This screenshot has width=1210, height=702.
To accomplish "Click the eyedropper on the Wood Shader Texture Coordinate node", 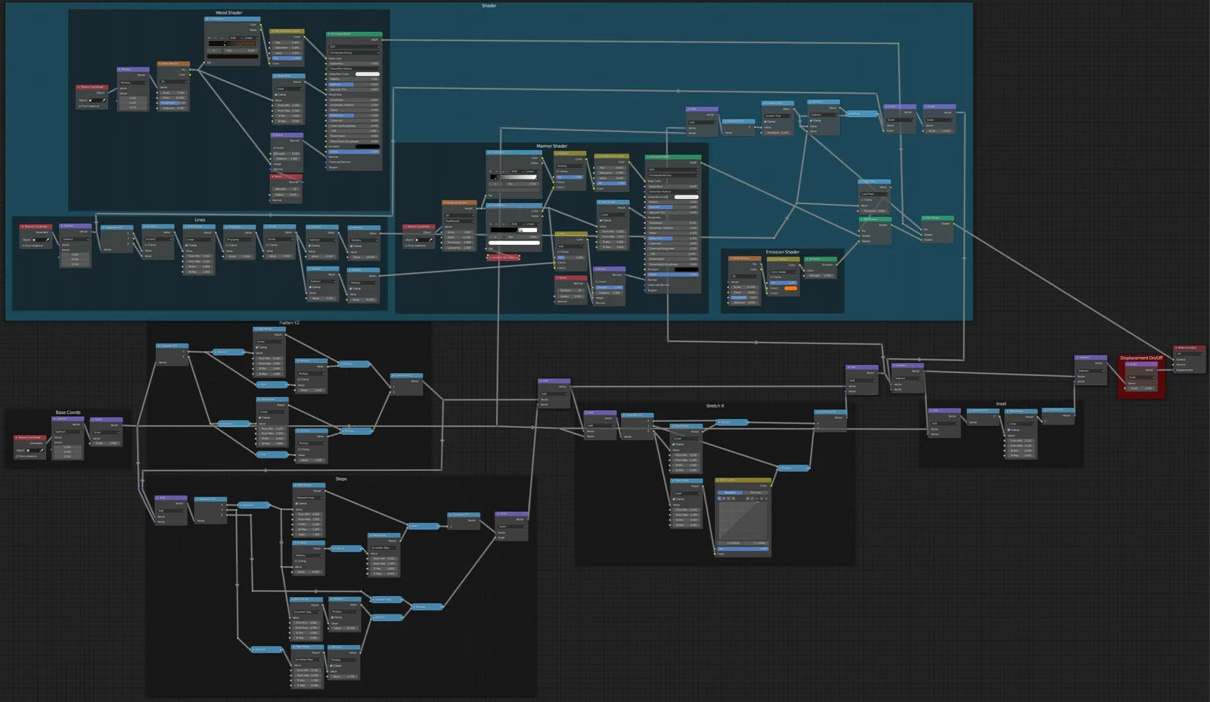I will [x=103, y=100].
